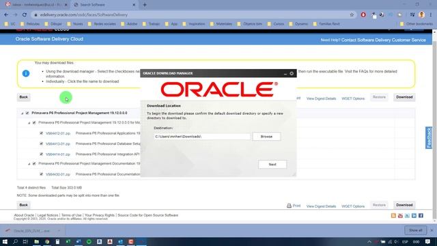Viewport: 437px width, 246px height.
Task: Open the Excel taskbar icon
Action: click(x=68, y=241)
